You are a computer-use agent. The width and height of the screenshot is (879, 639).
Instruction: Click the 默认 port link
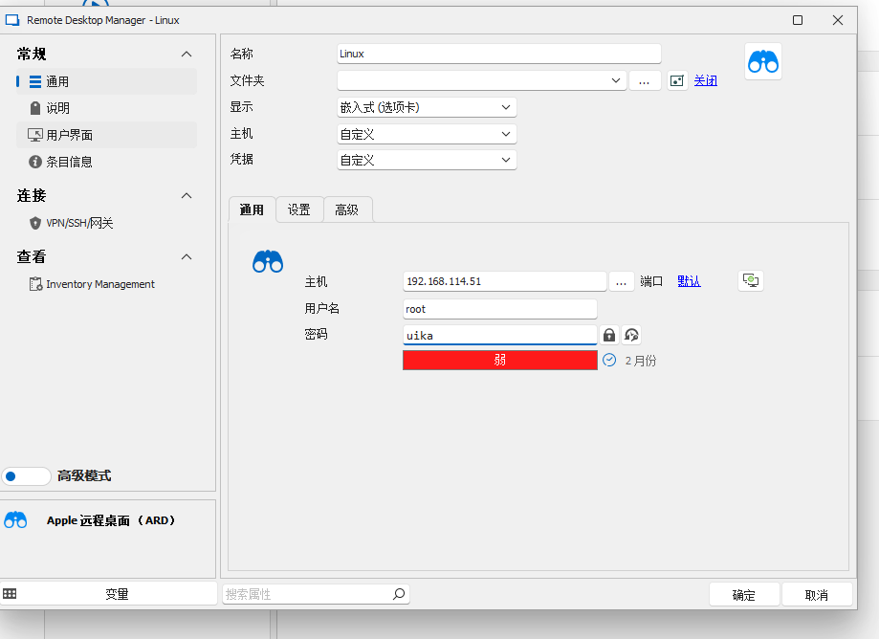tap(689, 281)
